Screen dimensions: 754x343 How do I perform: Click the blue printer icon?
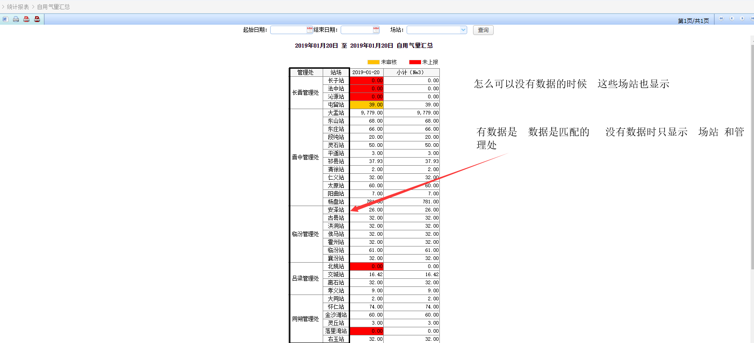(x=16, y=19)
